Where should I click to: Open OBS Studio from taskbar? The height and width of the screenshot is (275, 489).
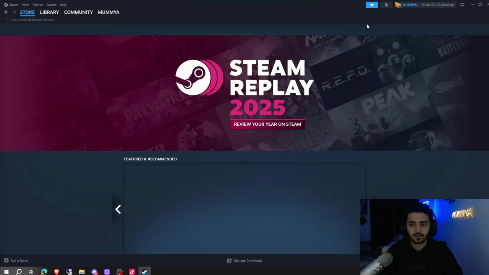tap(120, 272)
